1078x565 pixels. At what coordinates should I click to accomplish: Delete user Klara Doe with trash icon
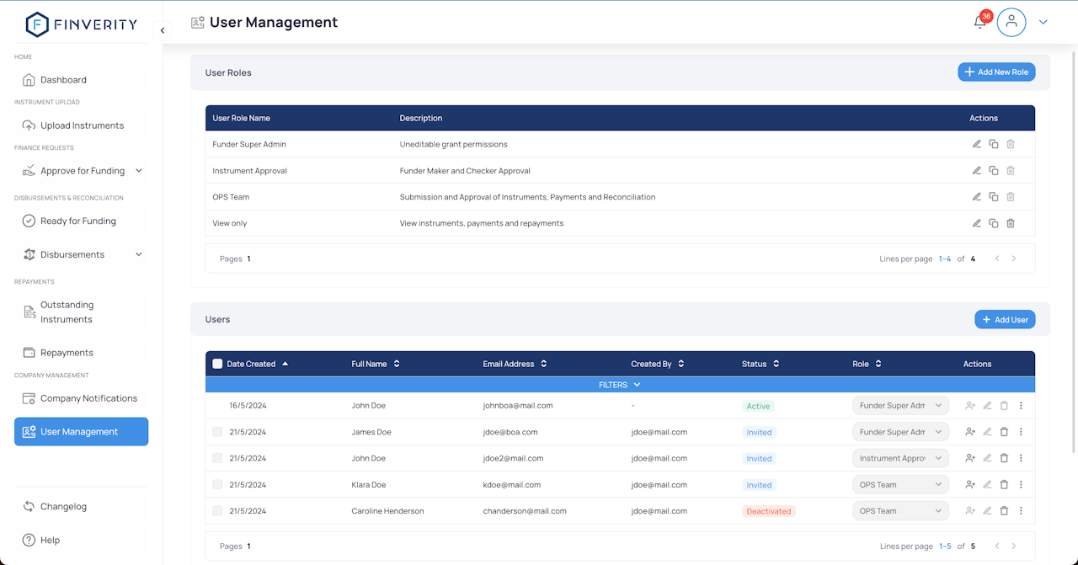(x=1004, y=485)
